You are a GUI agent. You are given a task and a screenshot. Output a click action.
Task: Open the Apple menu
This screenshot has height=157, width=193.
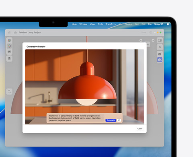[x=168, y=24]
